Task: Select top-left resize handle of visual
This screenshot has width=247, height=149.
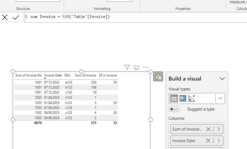Action: [13, 71]
